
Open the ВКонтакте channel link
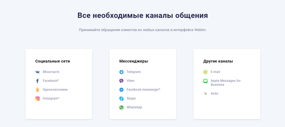(51, 72)
